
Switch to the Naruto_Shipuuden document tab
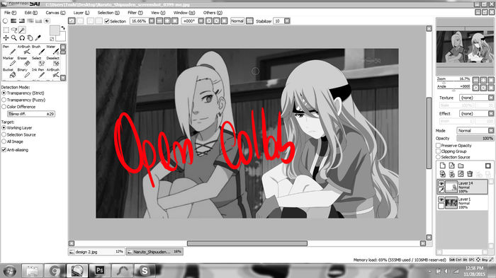click(154, 252)
